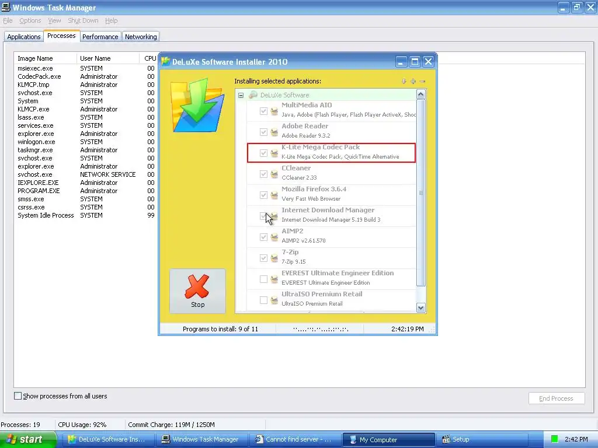The width and height of the screenshot is (598, 448).
Task: Click the package icon beside UltraISO Premium Retail
Action: (274, 300)
